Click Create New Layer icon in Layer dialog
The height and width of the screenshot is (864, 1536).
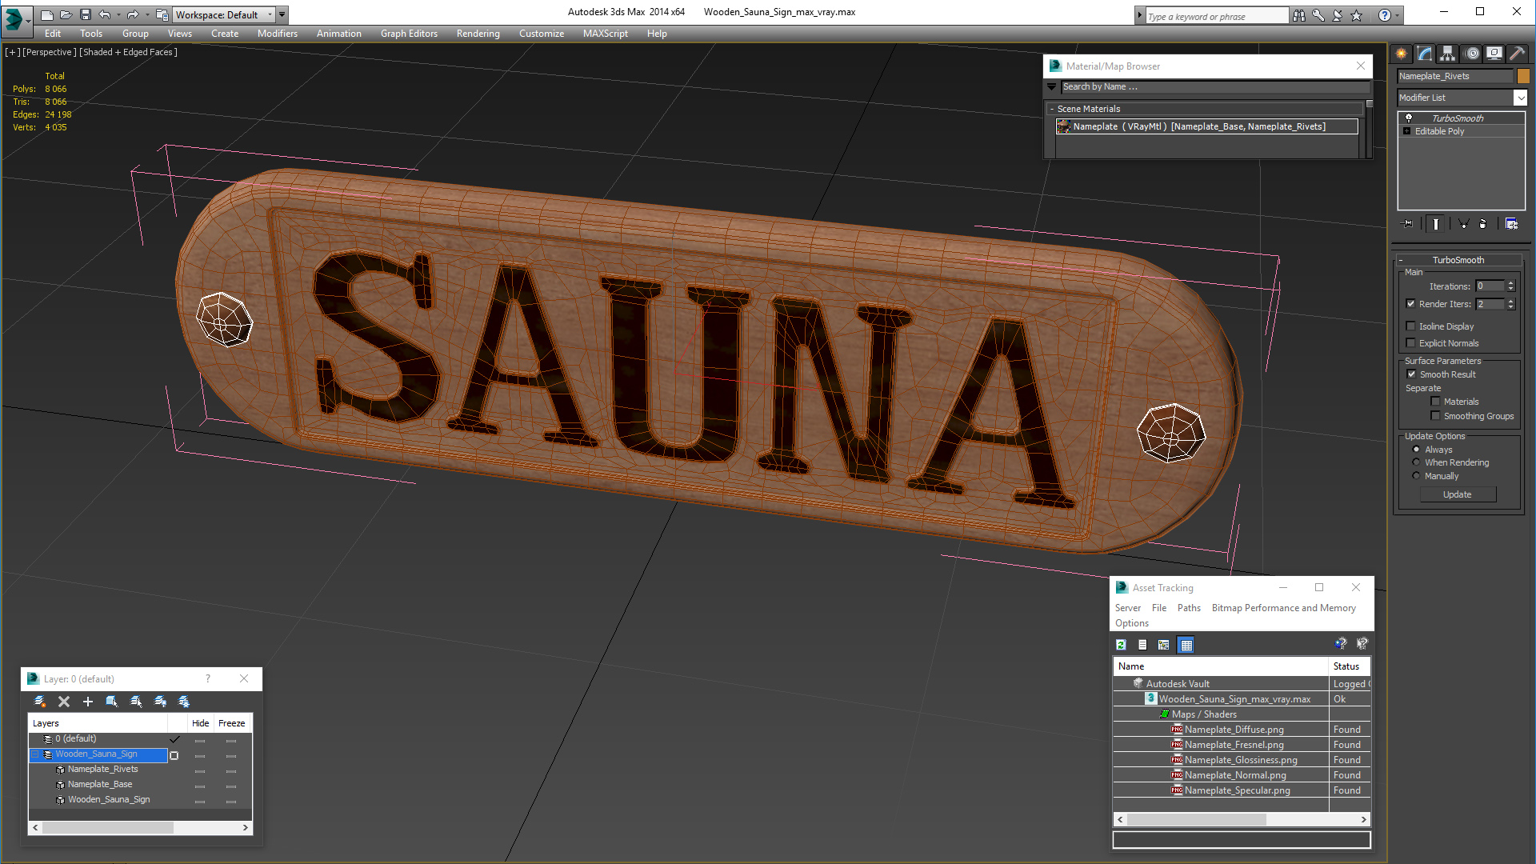tap(40, 702)
